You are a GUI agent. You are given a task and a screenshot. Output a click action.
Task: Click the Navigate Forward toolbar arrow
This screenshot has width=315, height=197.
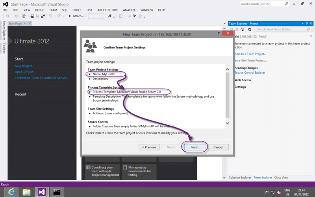tap(16, 16)
